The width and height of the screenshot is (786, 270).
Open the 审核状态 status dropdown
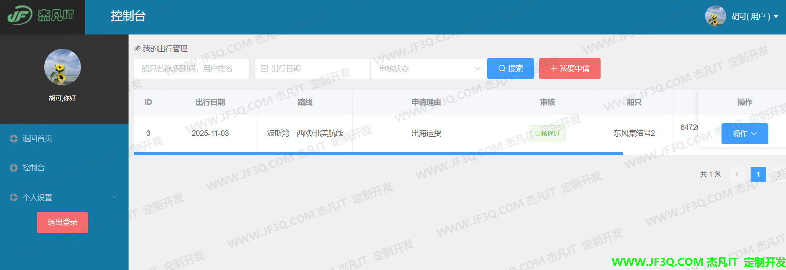point(429,69)
